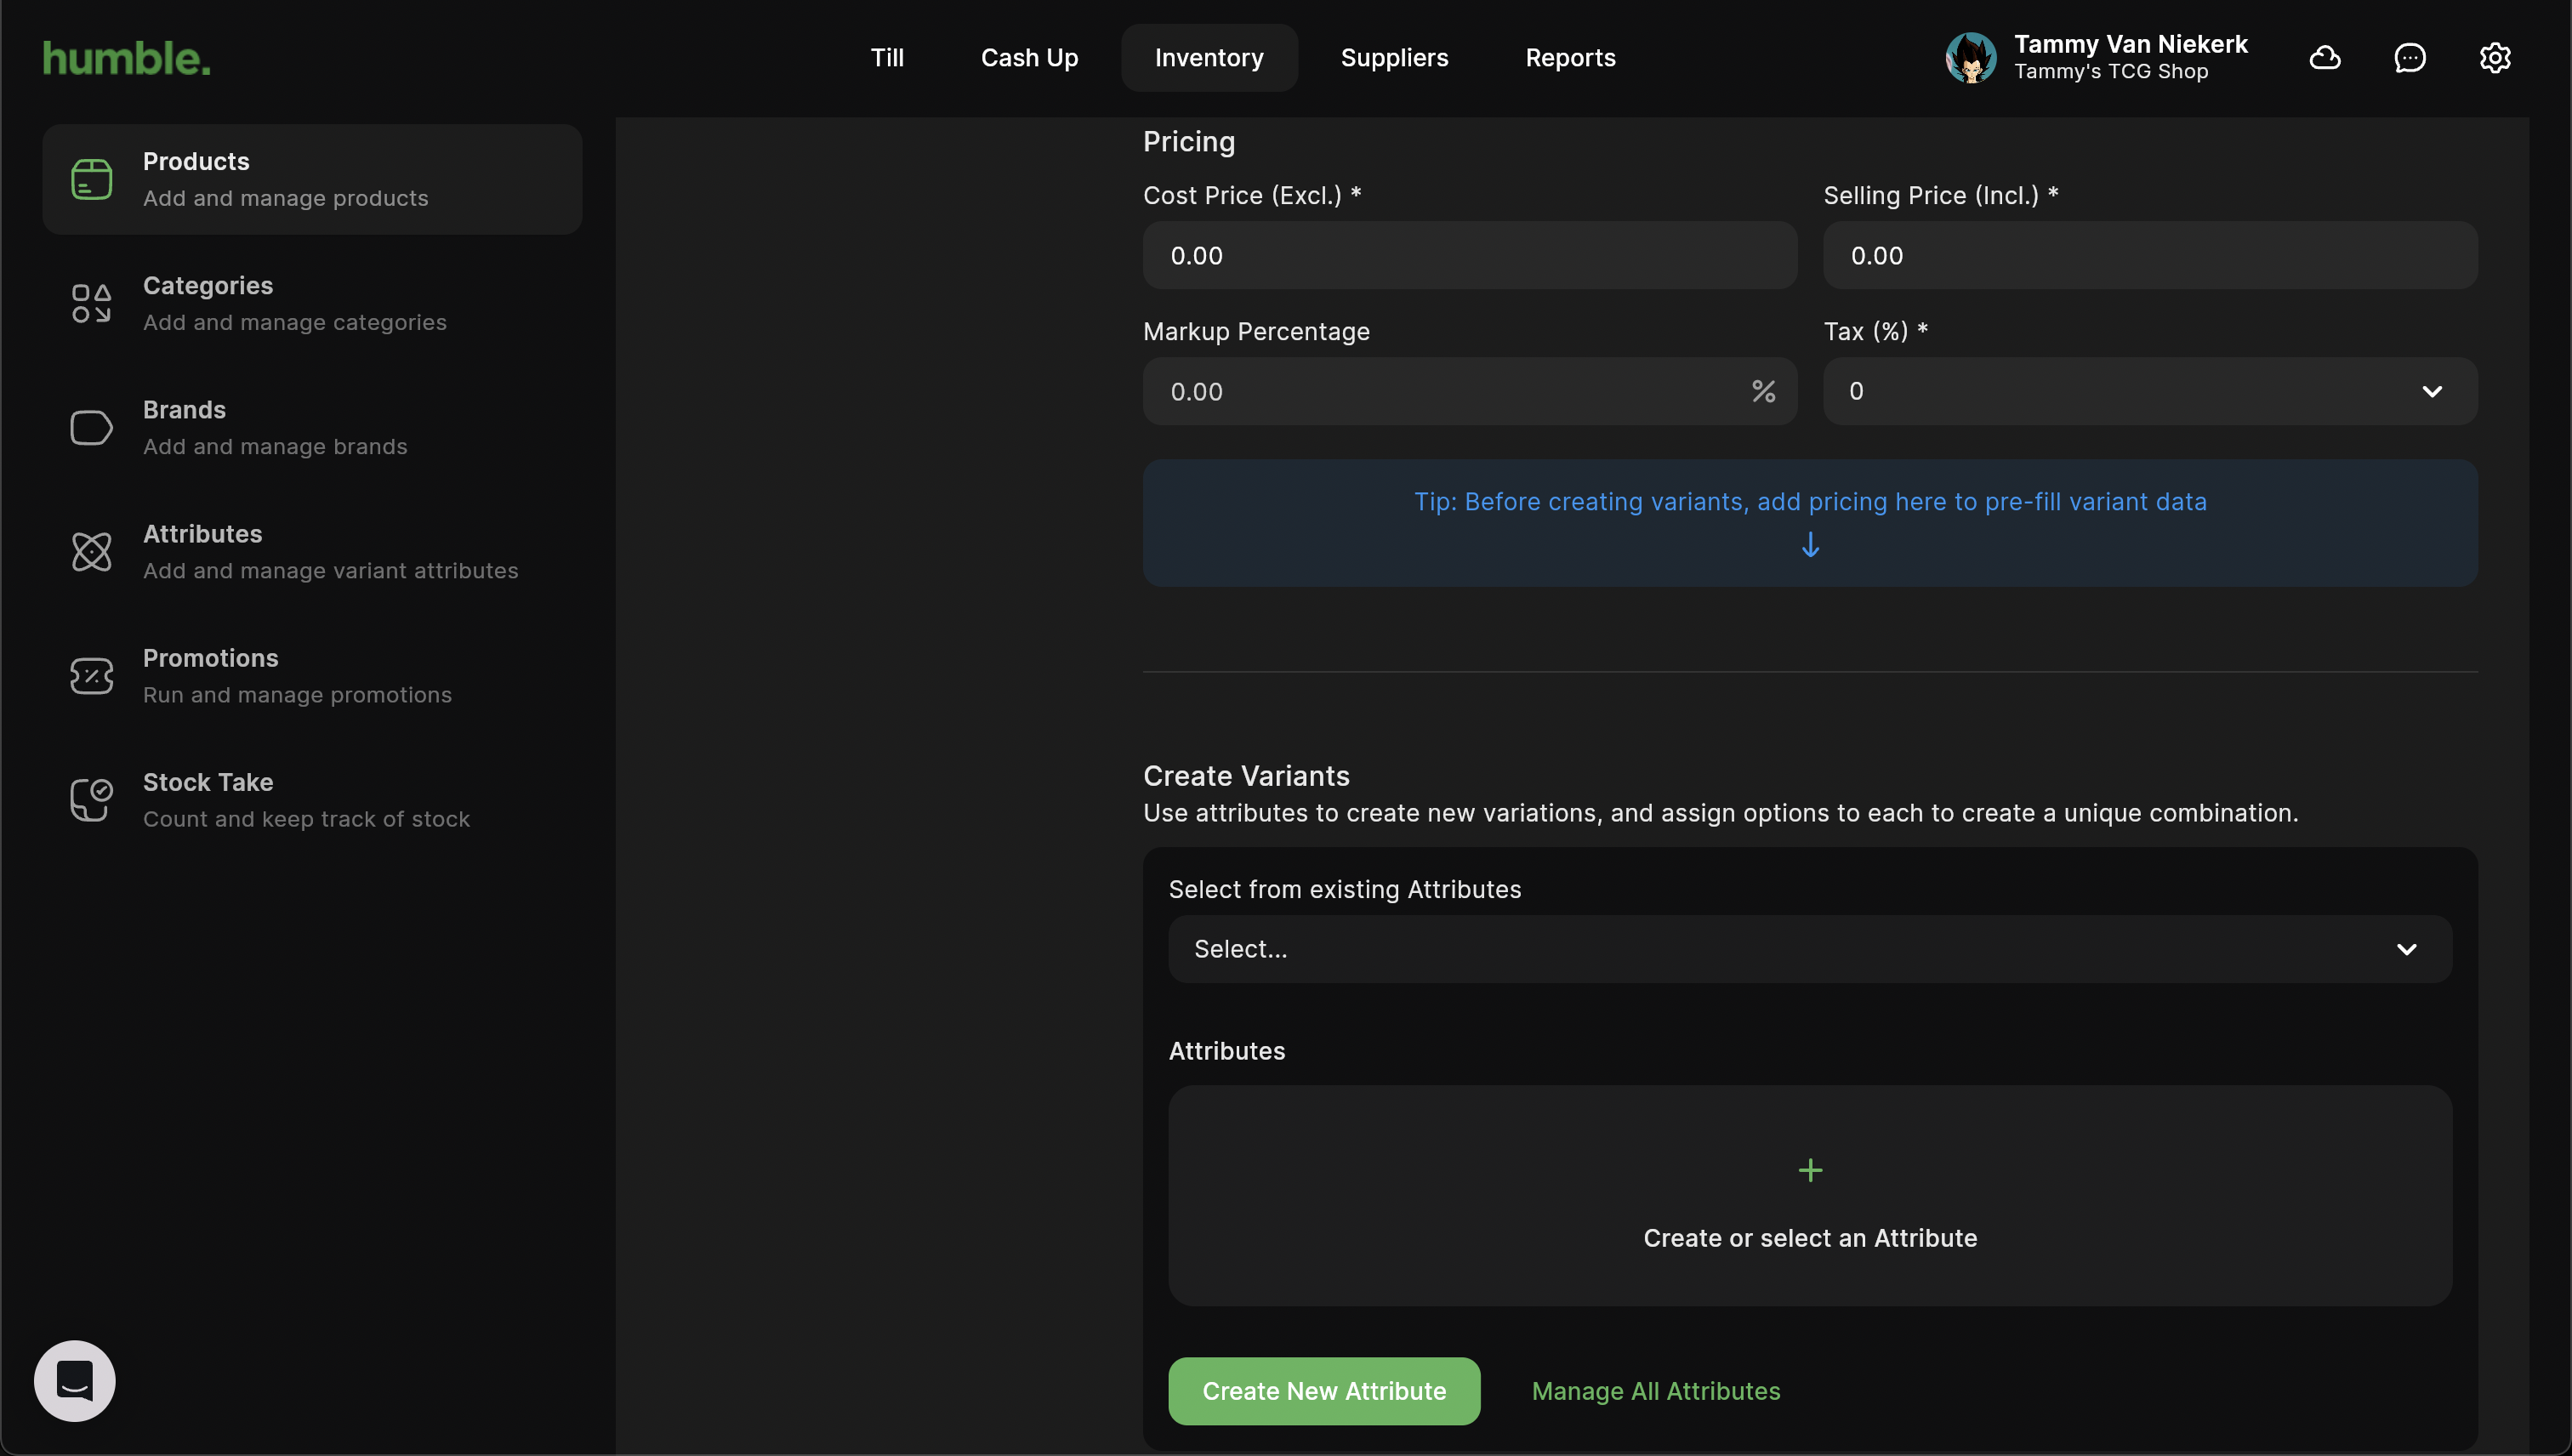The width and height of the screenshot is (2572, 1456).
Task: Open the chat messages icon
Action: [x=2409, y=58]
